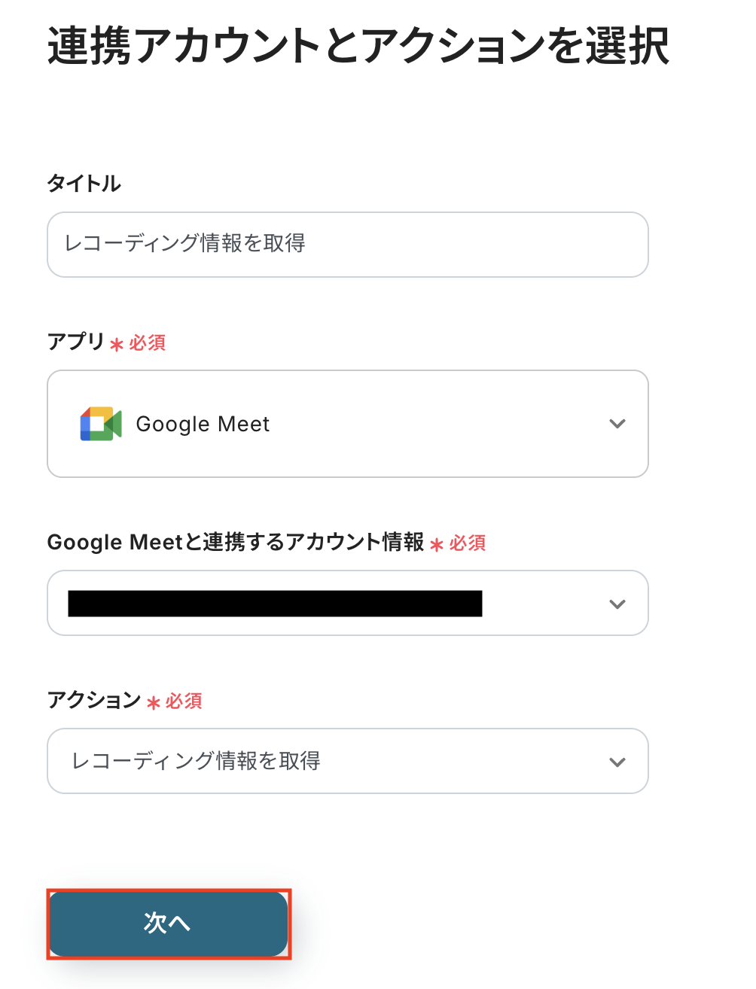Click the レコーディング情報を取得 action selection
Viewport: 756px width, 989px height.
click(196, 761)
